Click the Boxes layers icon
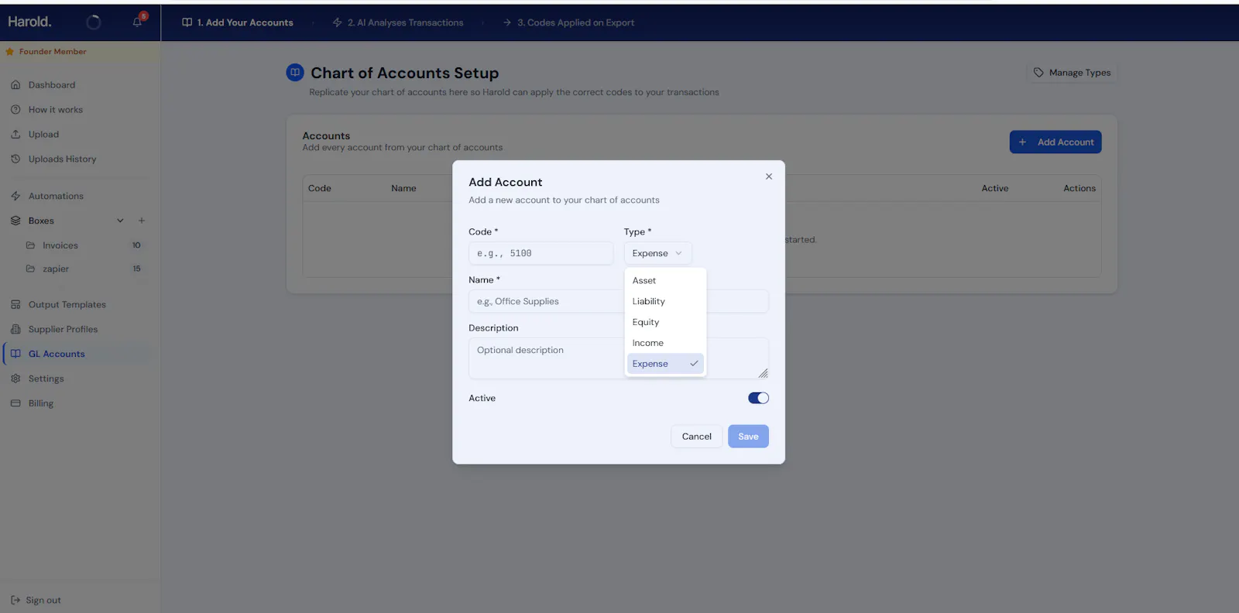Viewport: 1239px width, 613px height. click(15, 221)
